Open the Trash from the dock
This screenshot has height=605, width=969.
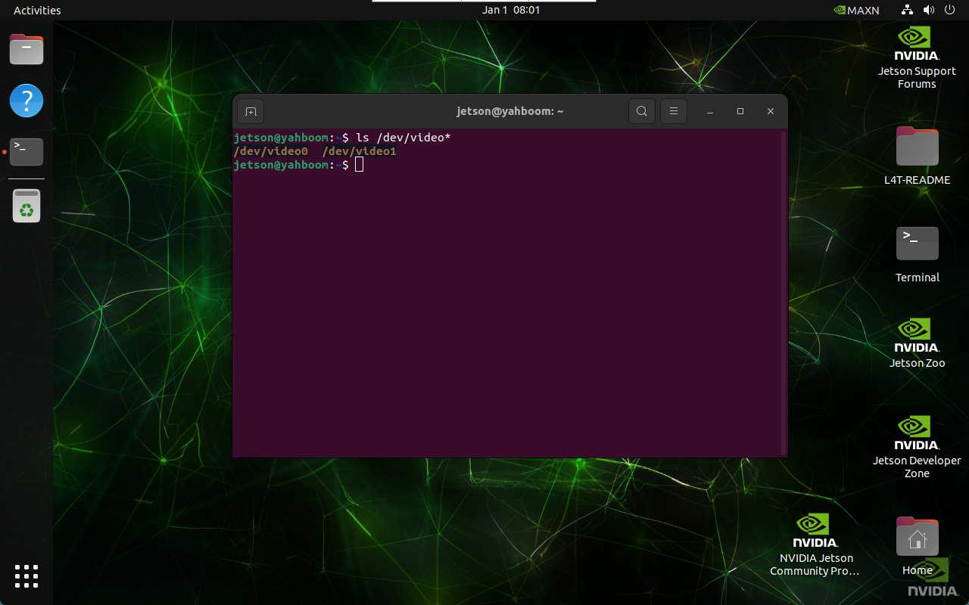[x=26, y=206]
